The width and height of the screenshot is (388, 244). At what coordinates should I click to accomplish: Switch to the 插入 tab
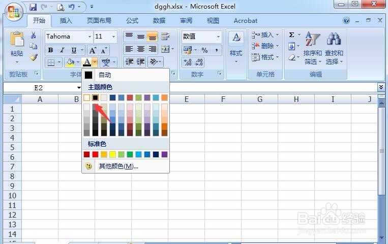pyautogui.click(x=66, y=21)
